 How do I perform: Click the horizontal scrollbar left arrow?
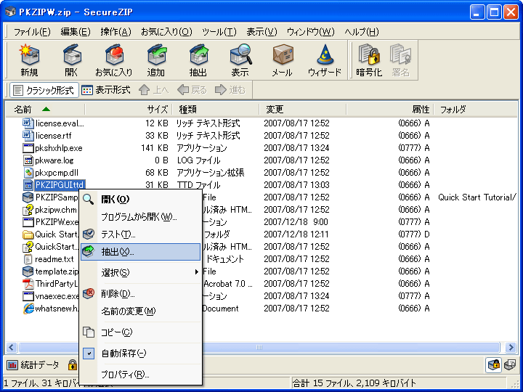click(12, 347)
